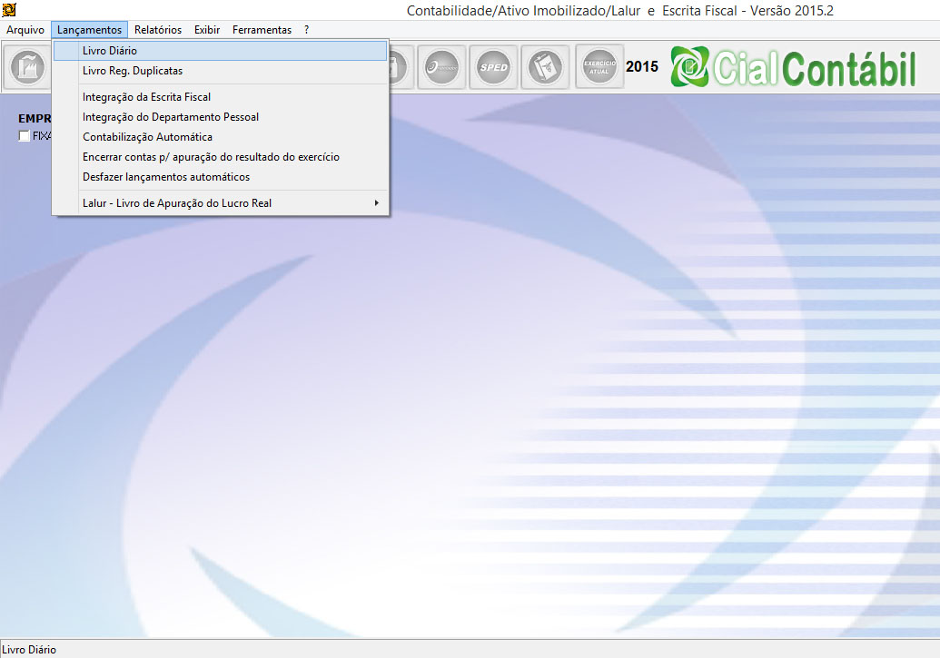The image size is (940, 658).
Task: Open the Ferramentas menu
Action: (262, 30)
